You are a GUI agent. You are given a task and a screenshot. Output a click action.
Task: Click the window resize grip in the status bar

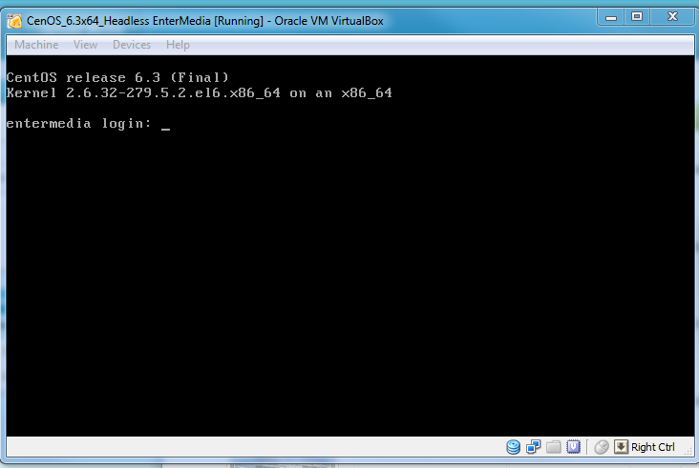click(x=689, y=451)
